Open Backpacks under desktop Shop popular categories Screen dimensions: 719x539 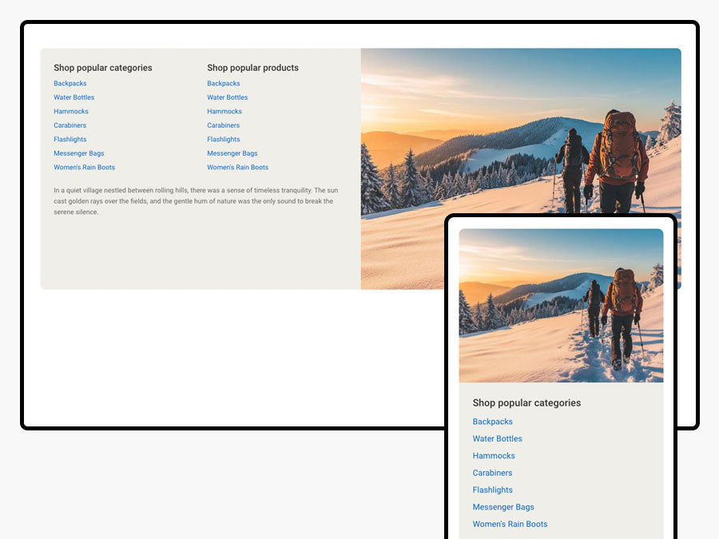70,84
